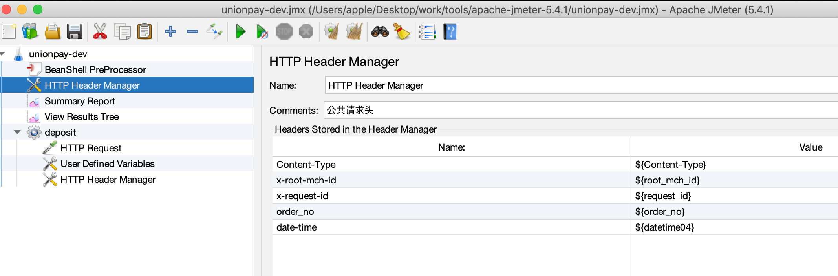Save the test plan with floppy icon
The height and width of the screenshot is (276, 838).
(x=74, y=31)
